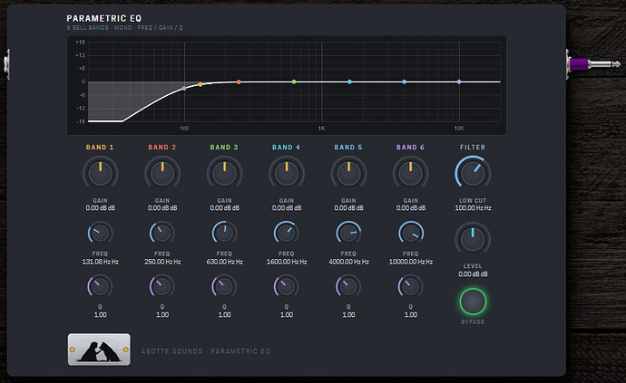Click the 1K frequency axis label
This screenshot has width=626, height=383.
click(x=322, y=129)
